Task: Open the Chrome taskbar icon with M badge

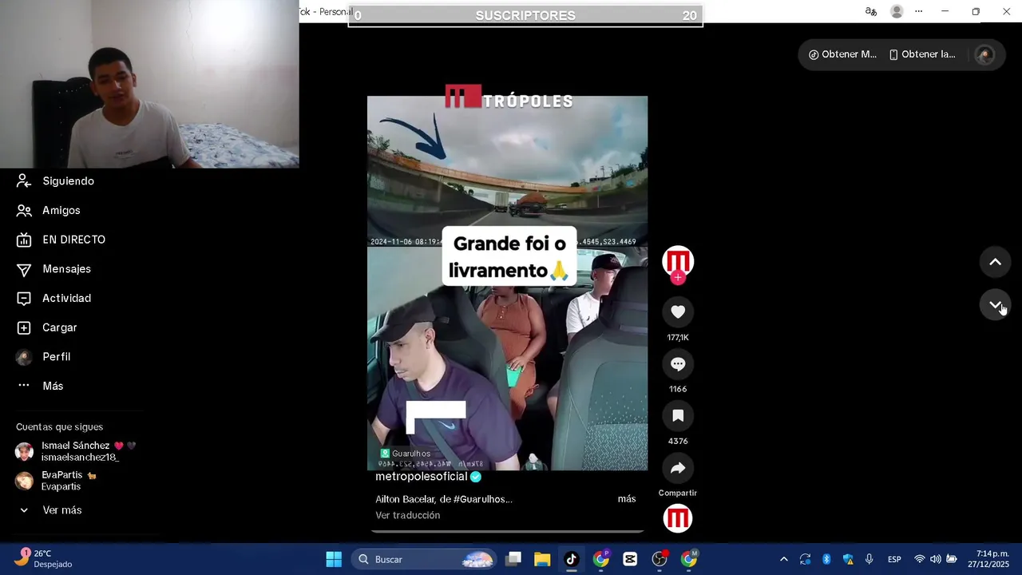Action: [x=689, y=559]
